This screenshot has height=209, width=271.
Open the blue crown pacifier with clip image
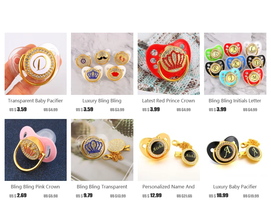pyautogui.click(x=102, y=150)
